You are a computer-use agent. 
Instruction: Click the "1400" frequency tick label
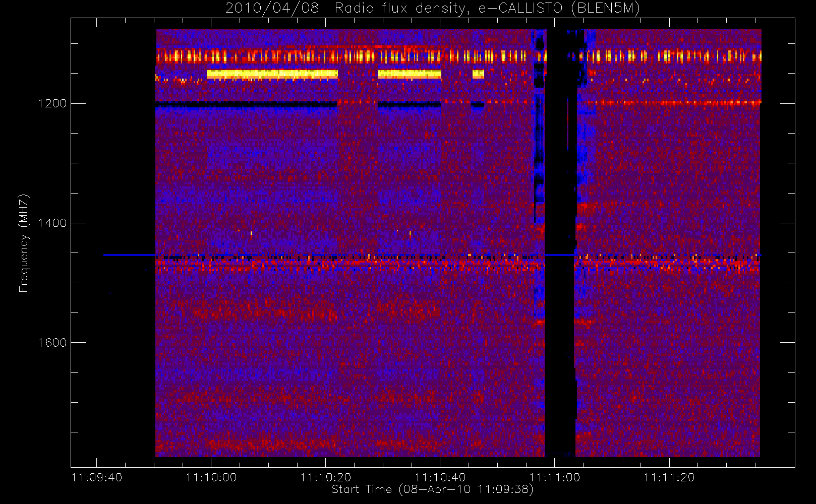52,223
